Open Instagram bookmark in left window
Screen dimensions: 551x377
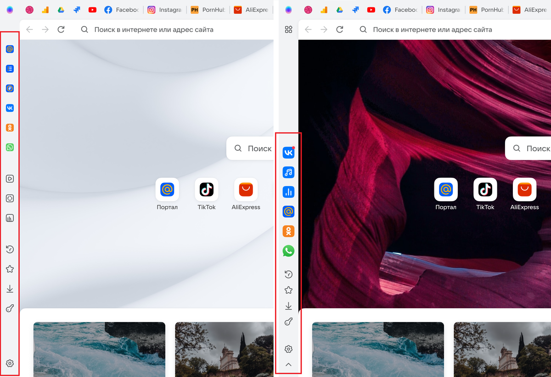click(164, 10)
